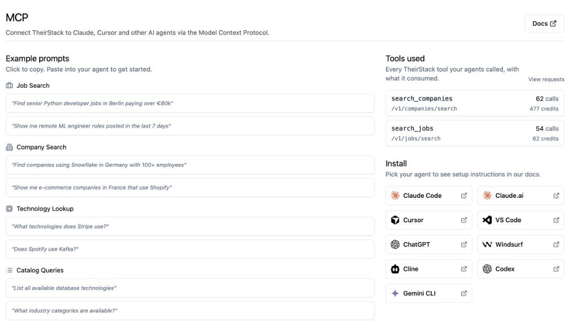Image resolution: width=575 pixels, height=334 pixels.
Task: Click the list icon beside Catalog Queries
Action: pos(9,270)
